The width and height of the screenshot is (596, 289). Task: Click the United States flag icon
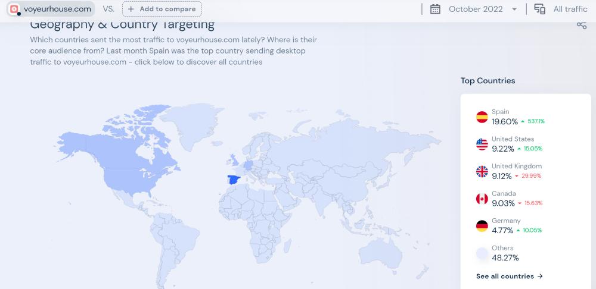pos(482,144)
